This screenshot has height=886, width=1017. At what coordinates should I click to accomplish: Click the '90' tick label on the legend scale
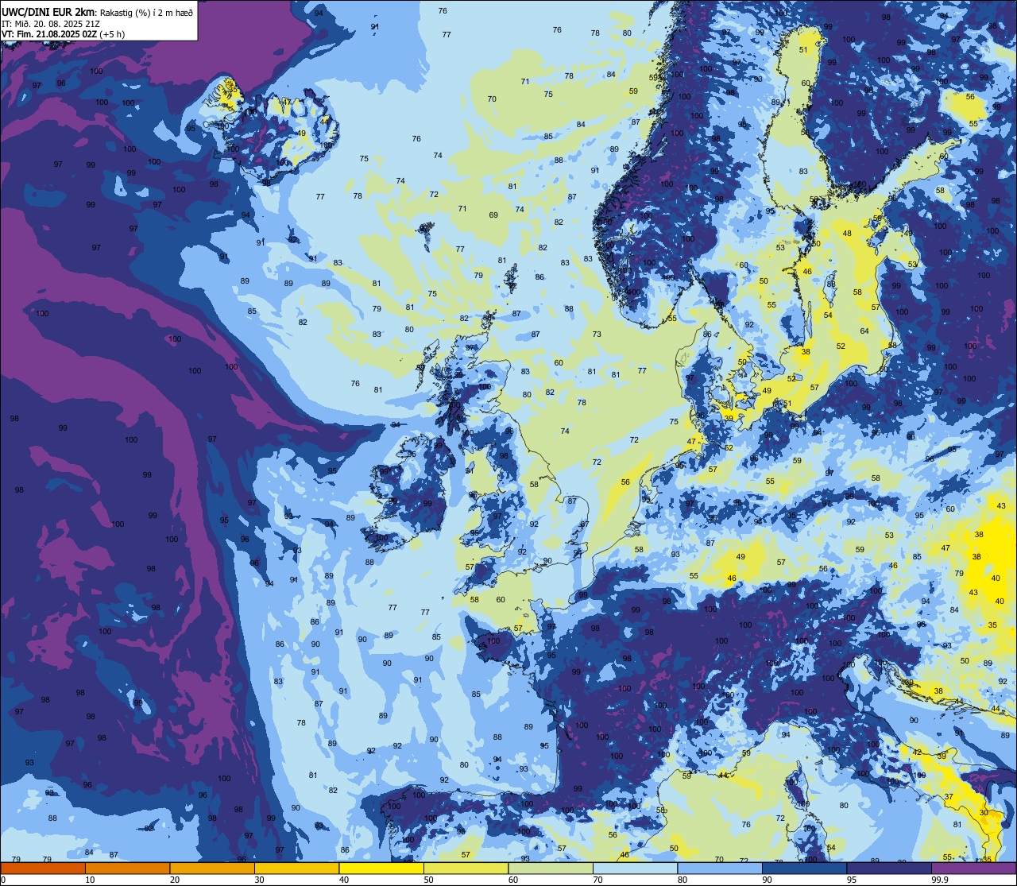pyautogui.click(x=767, y=880)
